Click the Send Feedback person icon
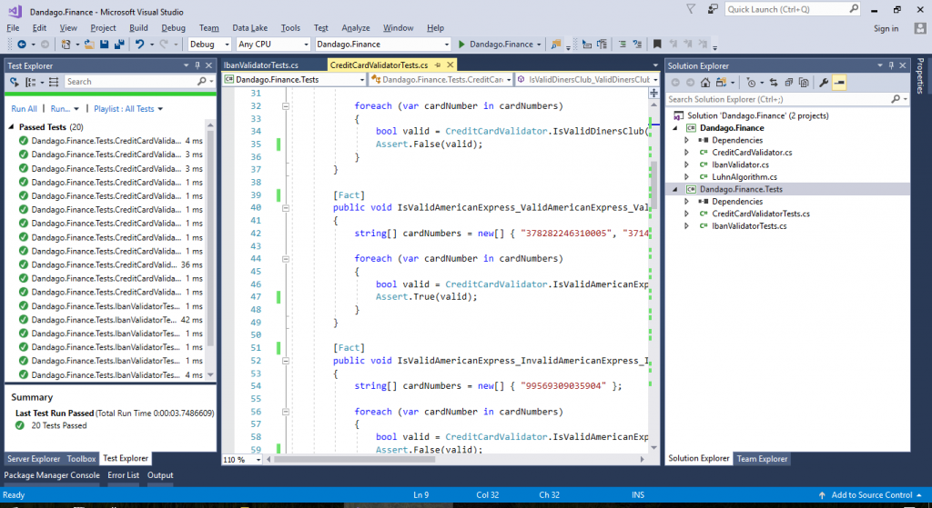Viewport: 932px width, 508px height. [x=712, y=9]
